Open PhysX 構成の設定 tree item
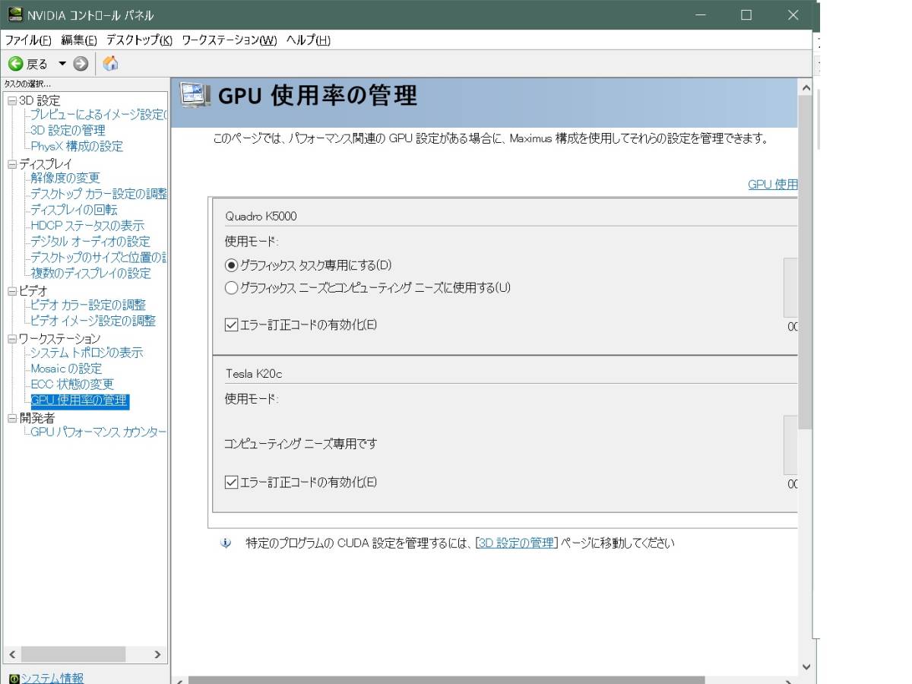Image resolution: width=912 pixels, height=684 pixels. pos(77,147)
